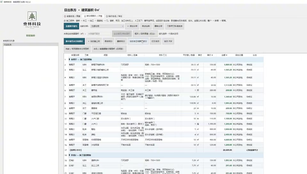Switch to tab ① 全屋总览 / 算量
Image resolution: width=307 pixels, height=174 pixels.
point(72,16)
